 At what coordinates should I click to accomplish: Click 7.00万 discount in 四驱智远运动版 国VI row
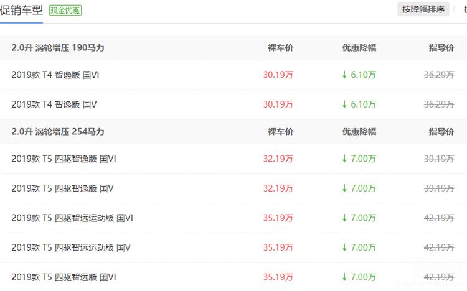click(x=359, y=218)
